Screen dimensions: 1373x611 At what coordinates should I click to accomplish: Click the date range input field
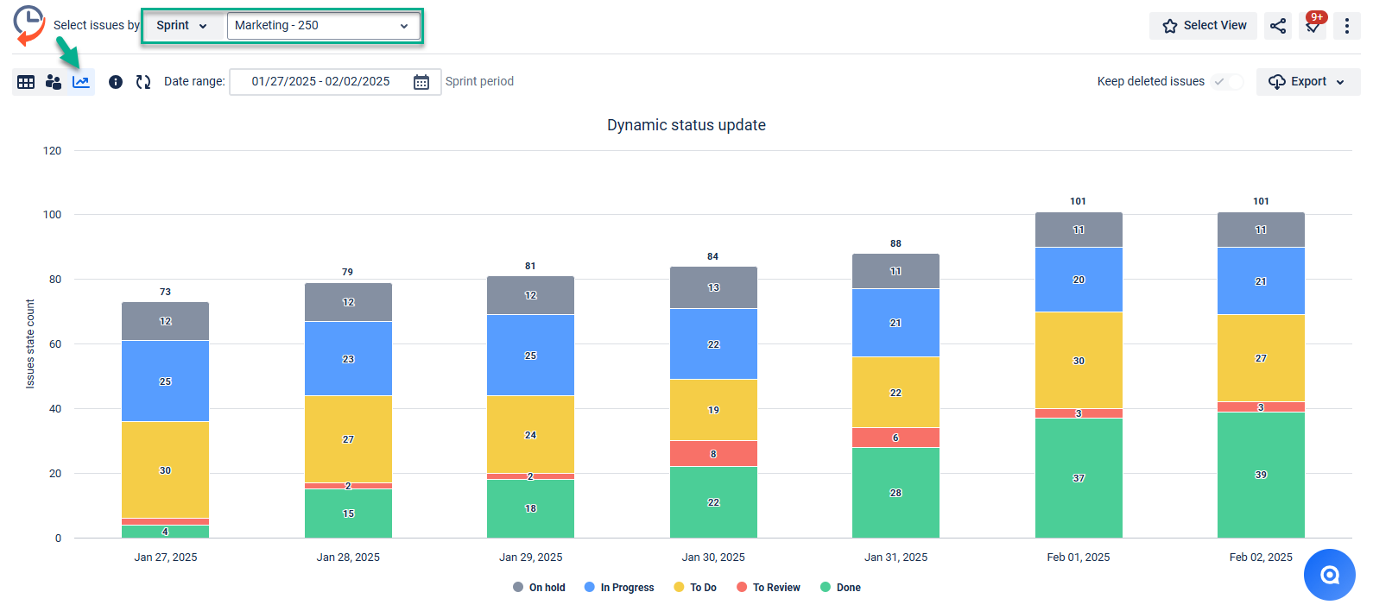(x=320, y=82)
